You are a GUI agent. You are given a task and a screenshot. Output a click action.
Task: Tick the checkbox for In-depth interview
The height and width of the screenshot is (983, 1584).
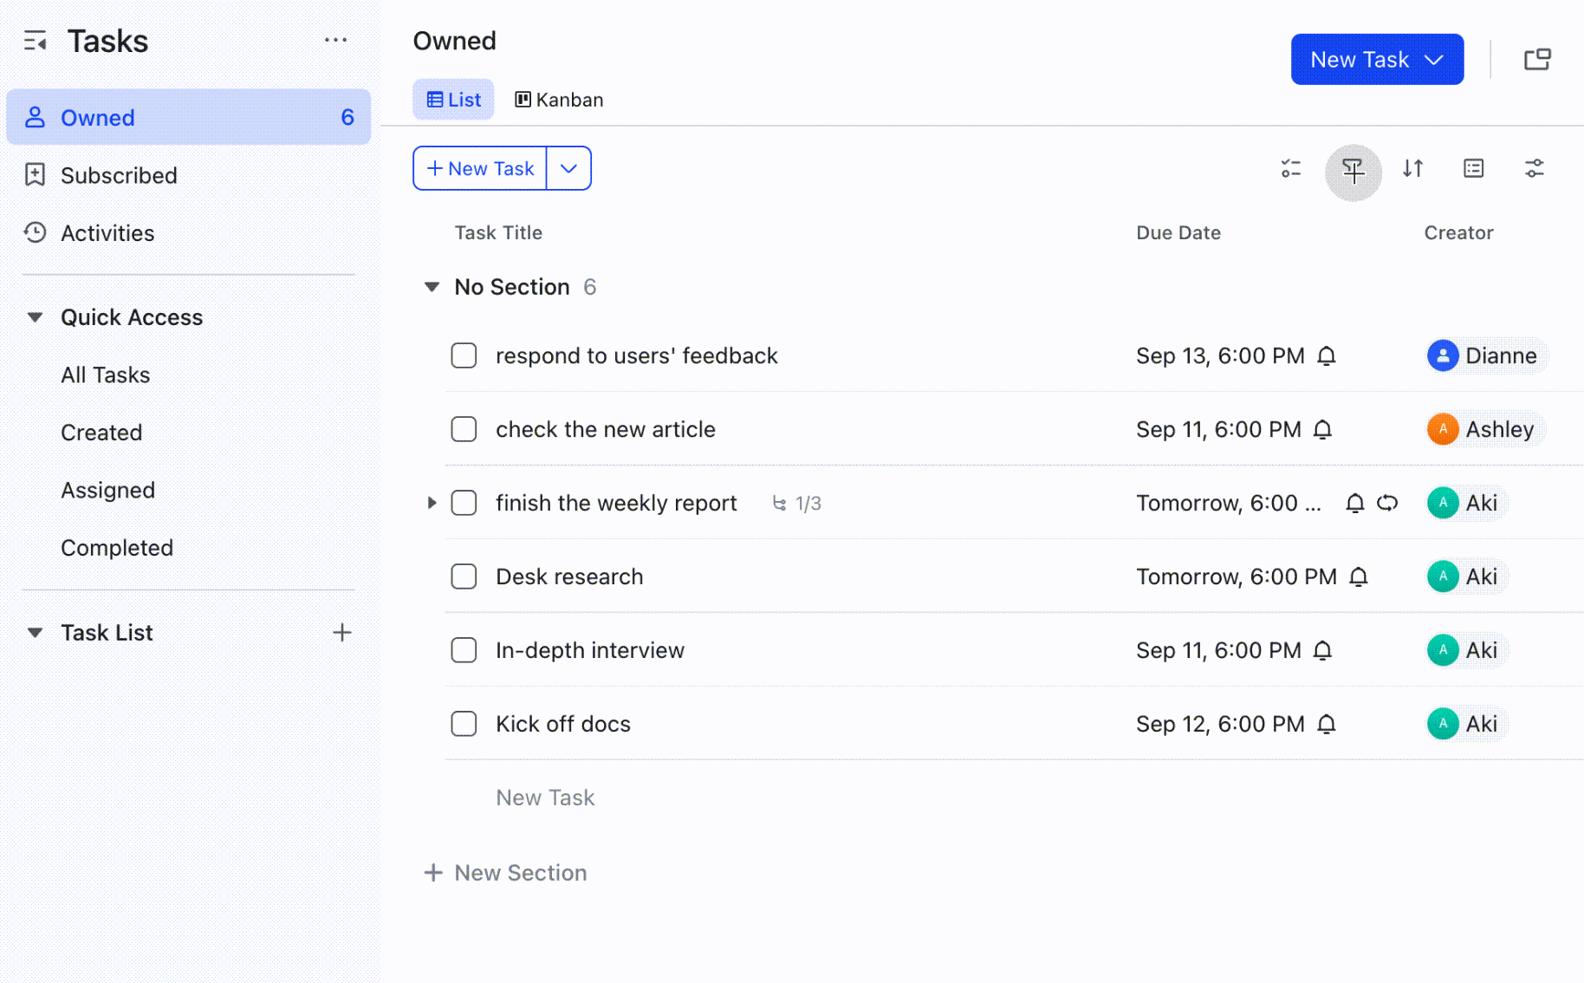point(464,650)
